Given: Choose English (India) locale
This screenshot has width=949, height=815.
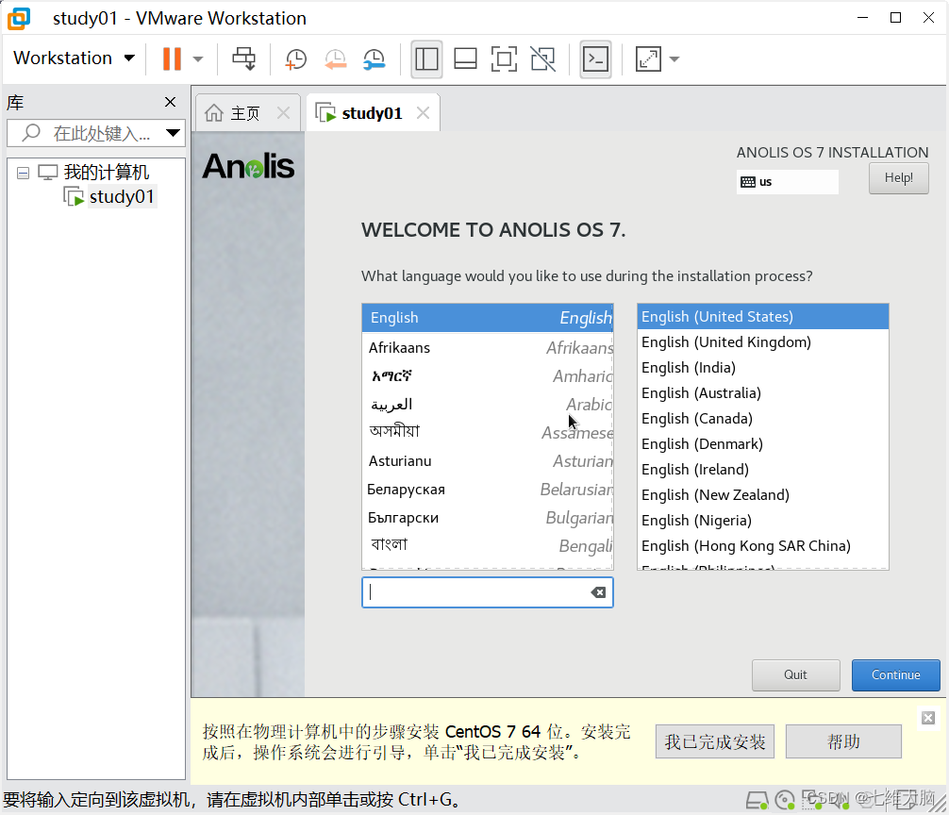Looking at the screenshot, I should (x=762, y=367).
